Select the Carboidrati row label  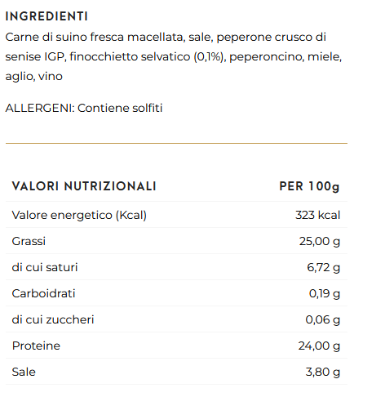point(43,293)
